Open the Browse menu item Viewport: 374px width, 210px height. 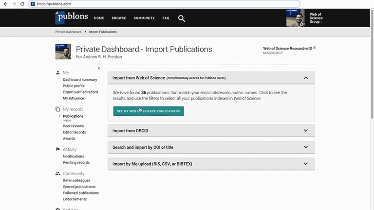(x=119, y=18)
